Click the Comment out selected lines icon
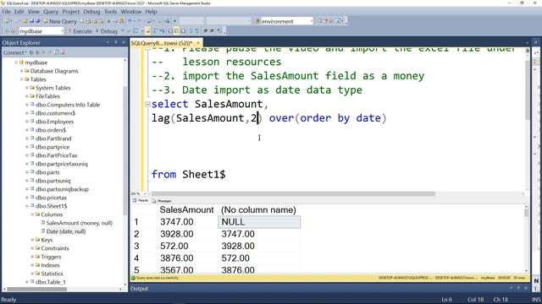Viewport: 542px width, 304px height. (191, 31)
